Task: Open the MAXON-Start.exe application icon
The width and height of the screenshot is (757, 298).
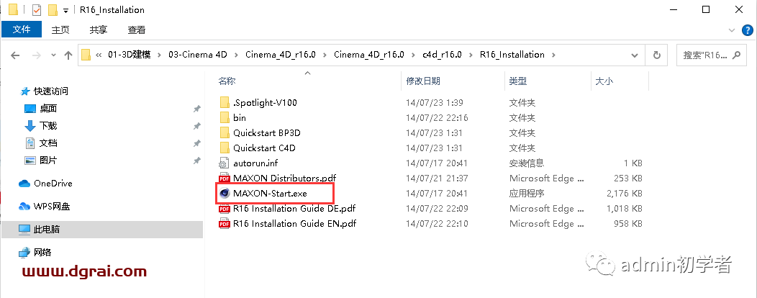Action: pyautogui.click(x=225, y=193)
